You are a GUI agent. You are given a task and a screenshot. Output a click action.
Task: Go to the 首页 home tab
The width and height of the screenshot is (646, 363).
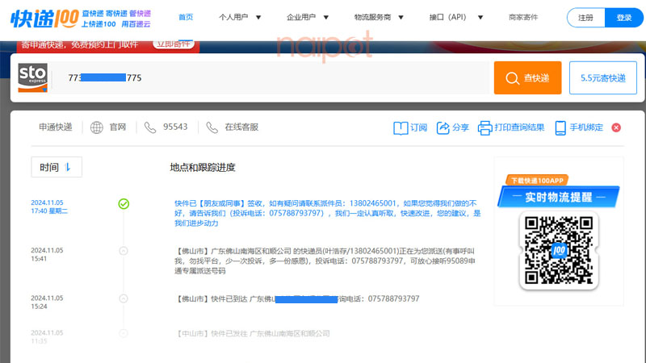[x=186, y=17]
